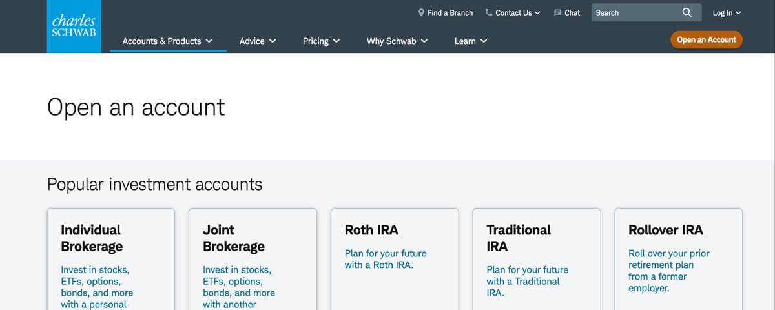Viewport: 775px width, 310px height.
Task: Expand the Log In dropdown chevron
Action: 738,13
